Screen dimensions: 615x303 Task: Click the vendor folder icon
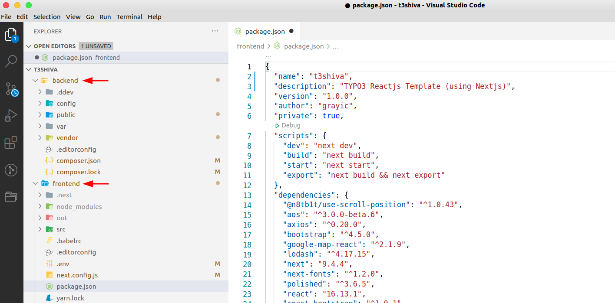(x=49, y=138)
